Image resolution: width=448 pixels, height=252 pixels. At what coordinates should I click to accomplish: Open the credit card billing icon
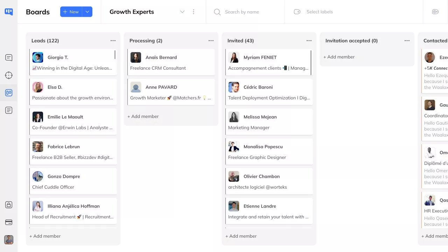[x=9, y=222]
